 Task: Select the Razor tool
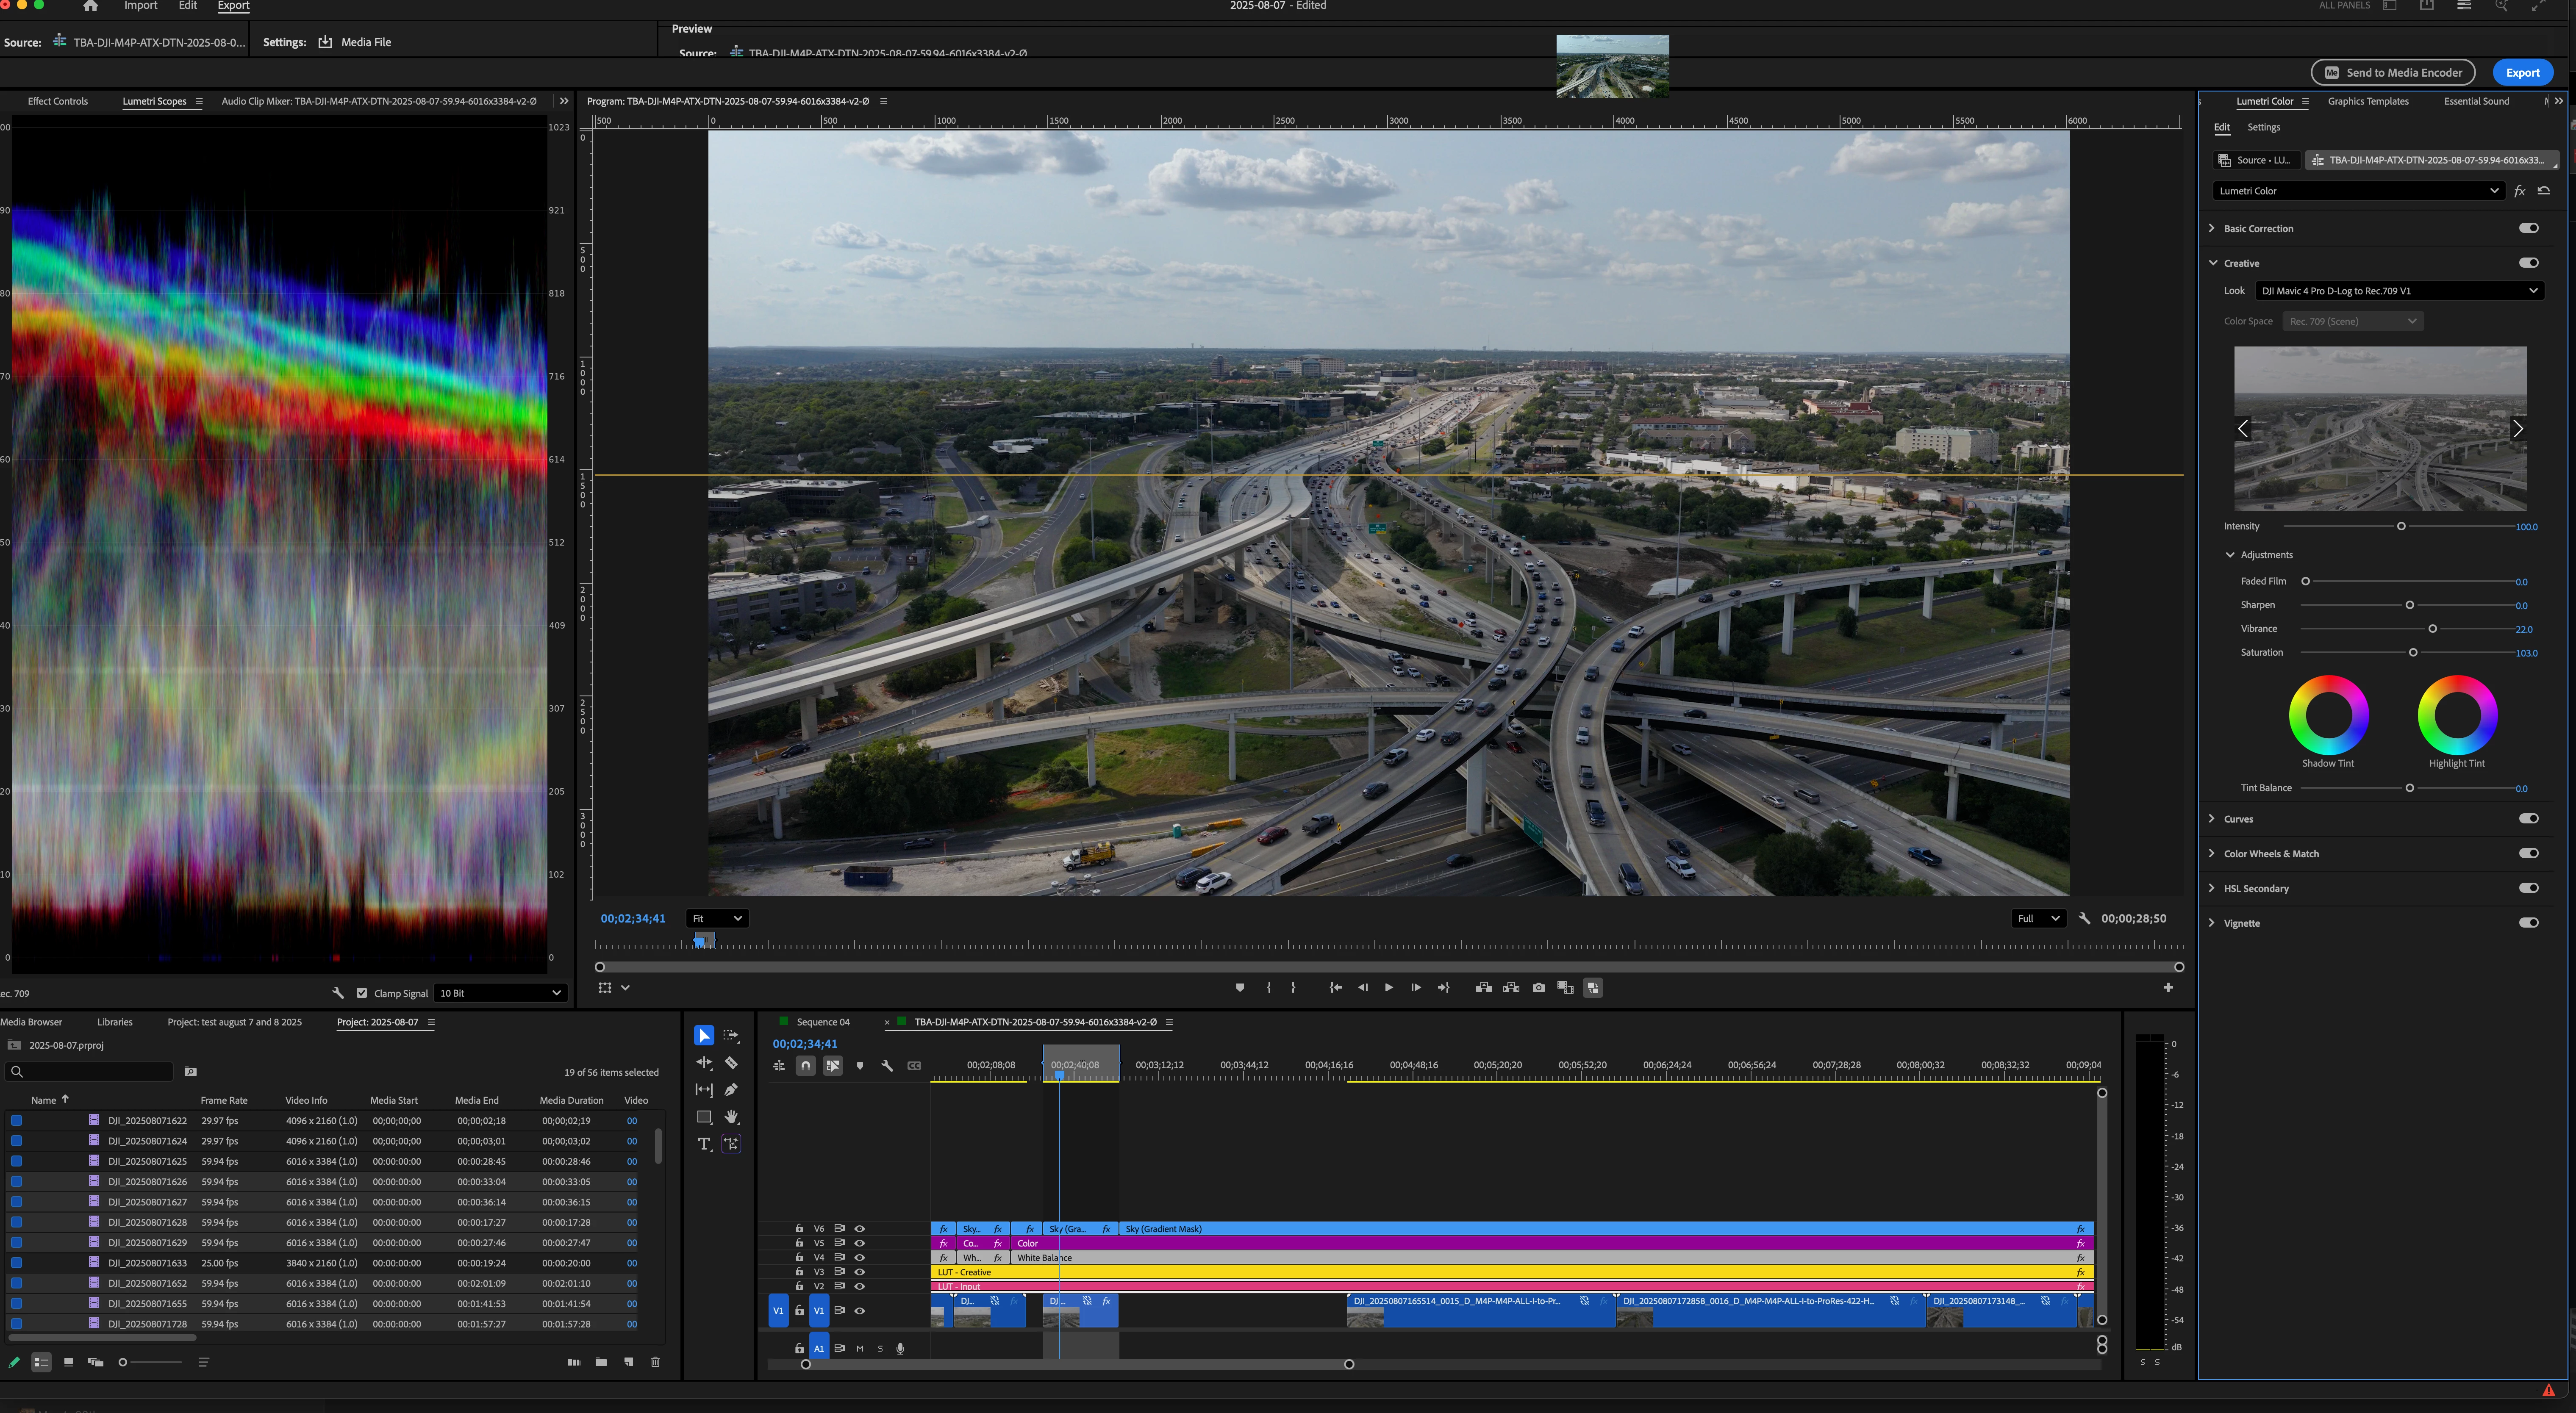pyautogui.click(x=731, y=1063)
